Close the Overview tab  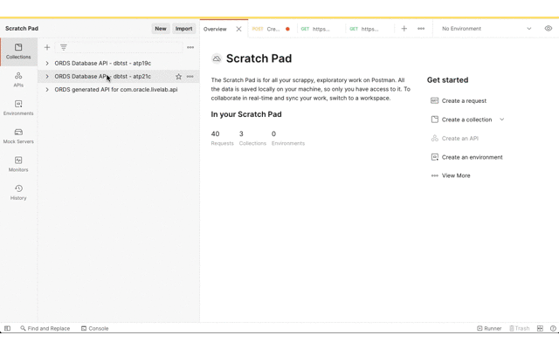238,29
